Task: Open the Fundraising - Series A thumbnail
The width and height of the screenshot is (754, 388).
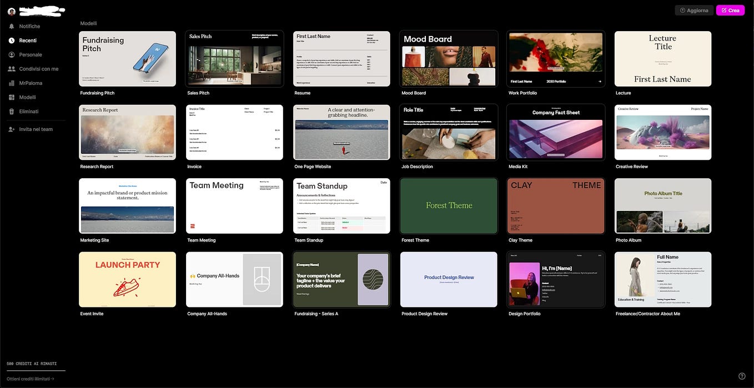Action: [342, 280]
